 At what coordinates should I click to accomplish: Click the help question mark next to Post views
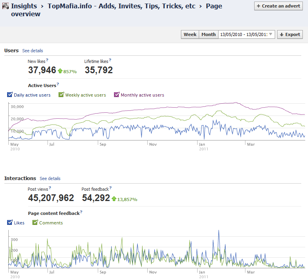50,188
